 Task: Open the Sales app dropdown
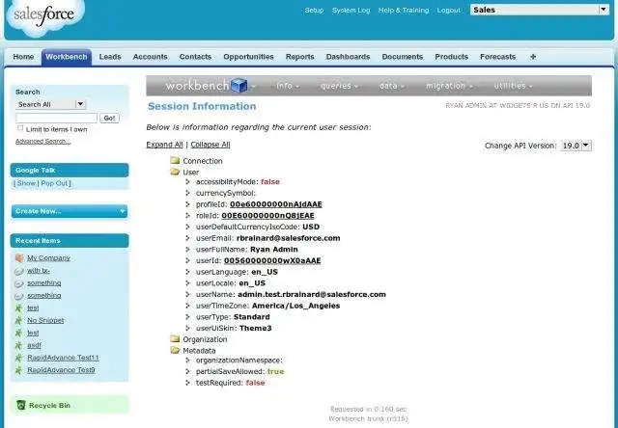point(540,10)
